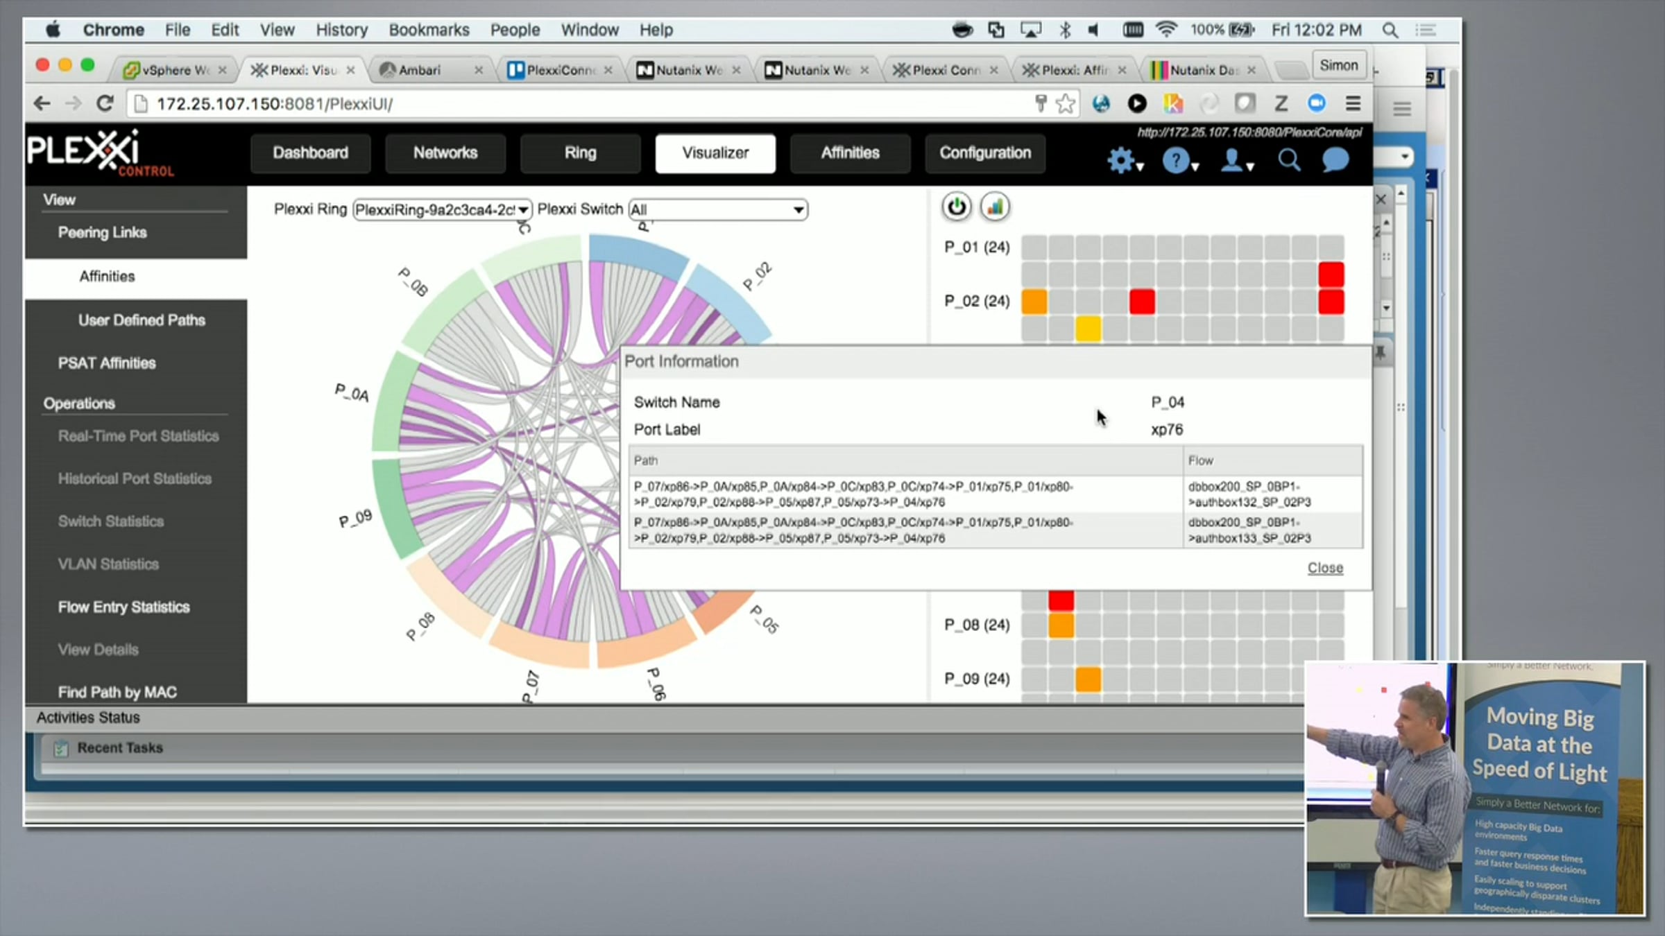The image size is (1665, 936).
Task: Open the help question mark menu
Action: pos(1179,161)
